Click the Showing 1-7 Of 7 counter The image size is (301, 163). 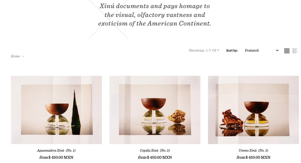pos(204,51)
